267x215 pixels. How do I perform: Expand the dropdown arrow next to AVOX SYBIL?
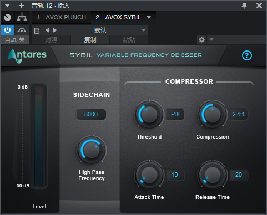tap(149, 17)
